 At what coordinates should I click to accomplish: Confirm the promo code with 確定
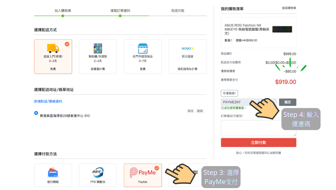[x=288, y=102]
